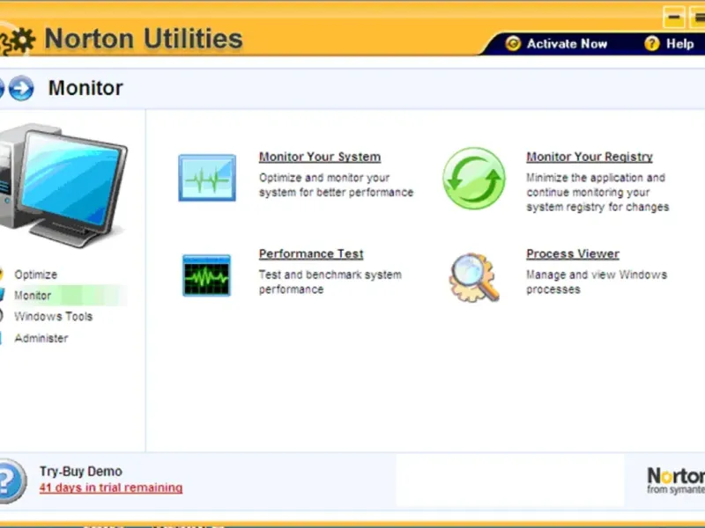The image size is (705, 528).
Task: Minimize the Norton Utilities window
Action: pos(673,18)
